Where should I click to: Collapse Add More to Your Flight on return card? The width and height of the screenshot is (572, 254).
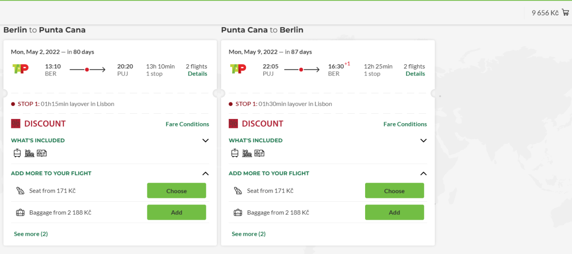pos(423,174)
